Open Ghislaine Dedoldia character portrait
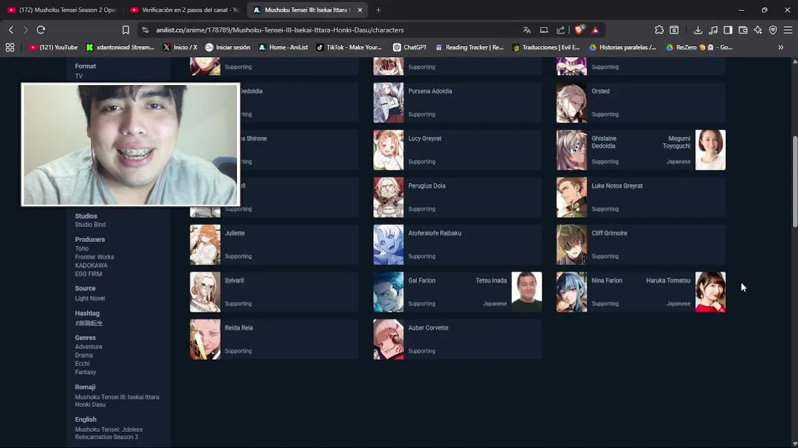The width and height of the screenshot is (798, 448). pyautogui.click(x=572, y=150)
